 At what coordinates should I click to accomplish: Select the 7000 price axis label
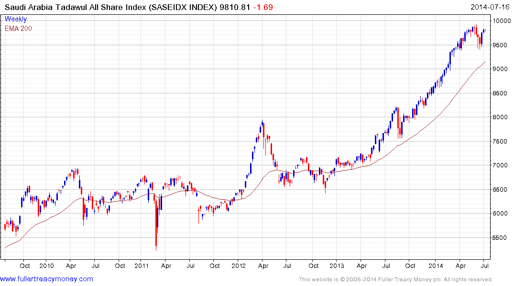coord(500,165)
